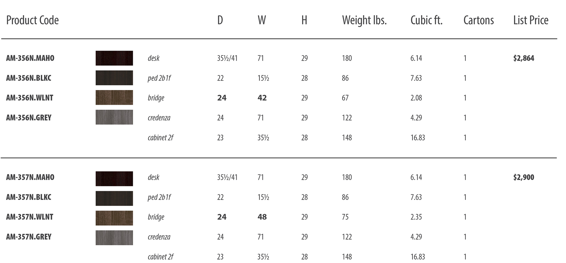
Task: Click the bold 48 bridge width value
Action: click(262, 217)
